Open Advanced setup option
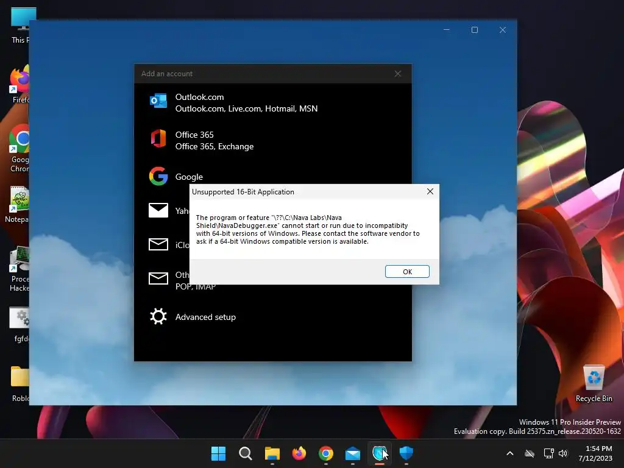This screenshot has height=468, width=624. tap(273, 317)
